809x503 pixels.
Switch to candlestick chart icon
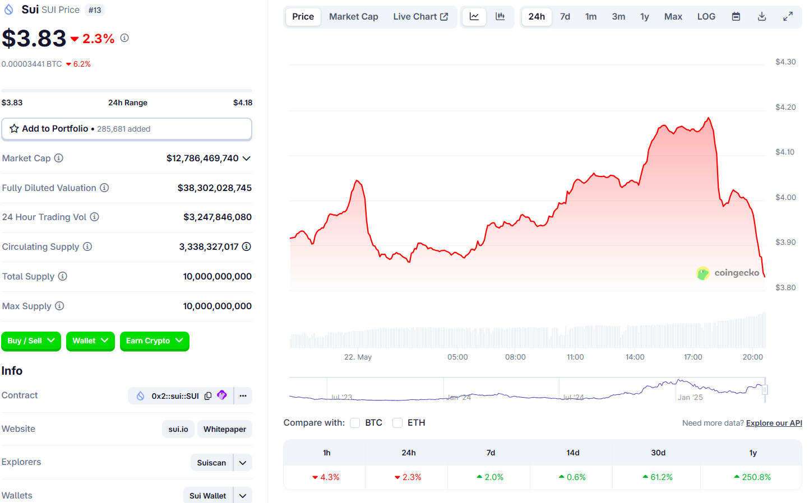click(500, 17)
